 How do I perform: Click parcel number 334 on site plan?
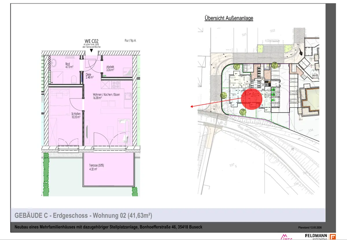311,131
